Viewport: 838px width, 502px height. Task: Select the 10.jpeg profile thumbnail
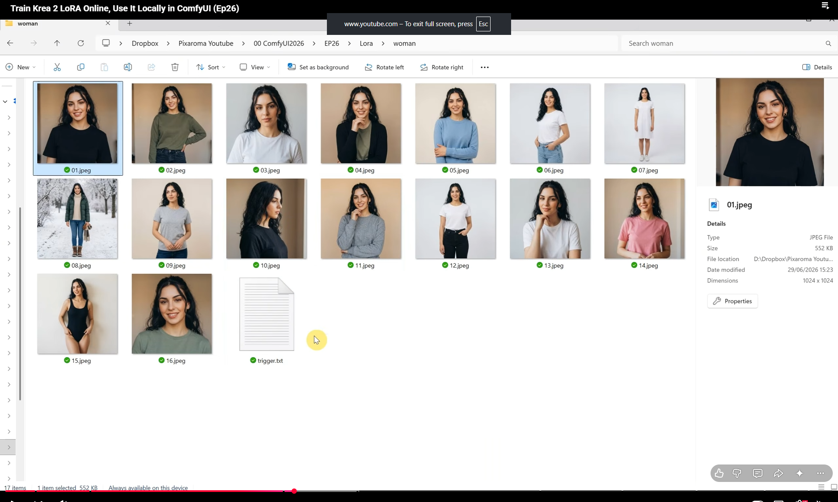(266, 219)
